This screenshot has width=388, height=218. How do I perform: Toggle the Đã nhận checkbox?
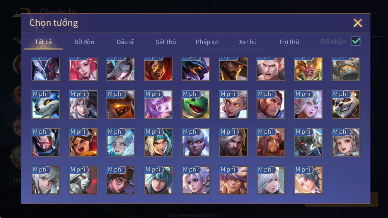(355, 42)
